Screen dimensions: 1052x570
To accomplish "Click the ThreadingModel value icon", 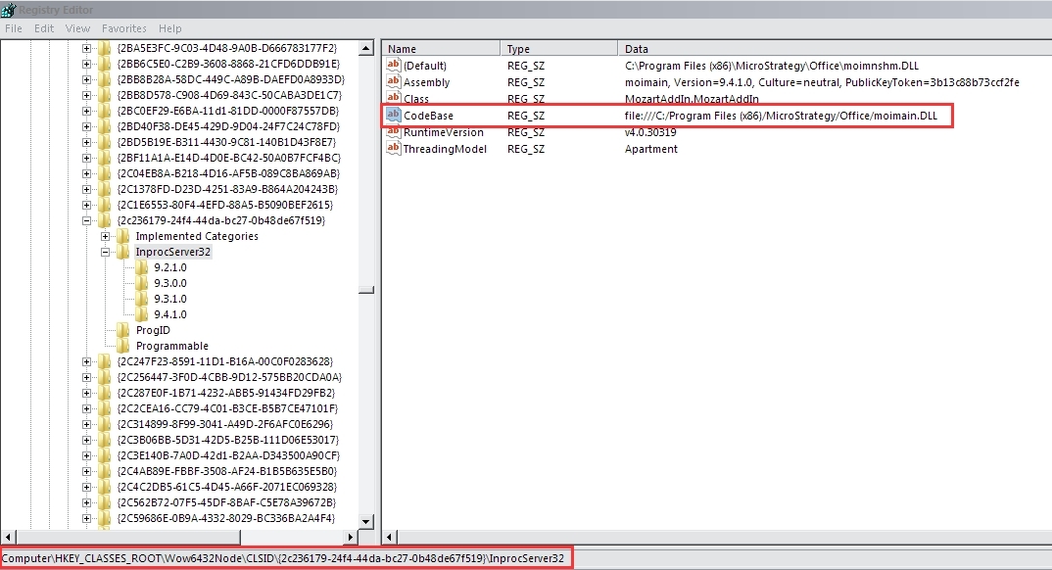I will tap(394, 149).
